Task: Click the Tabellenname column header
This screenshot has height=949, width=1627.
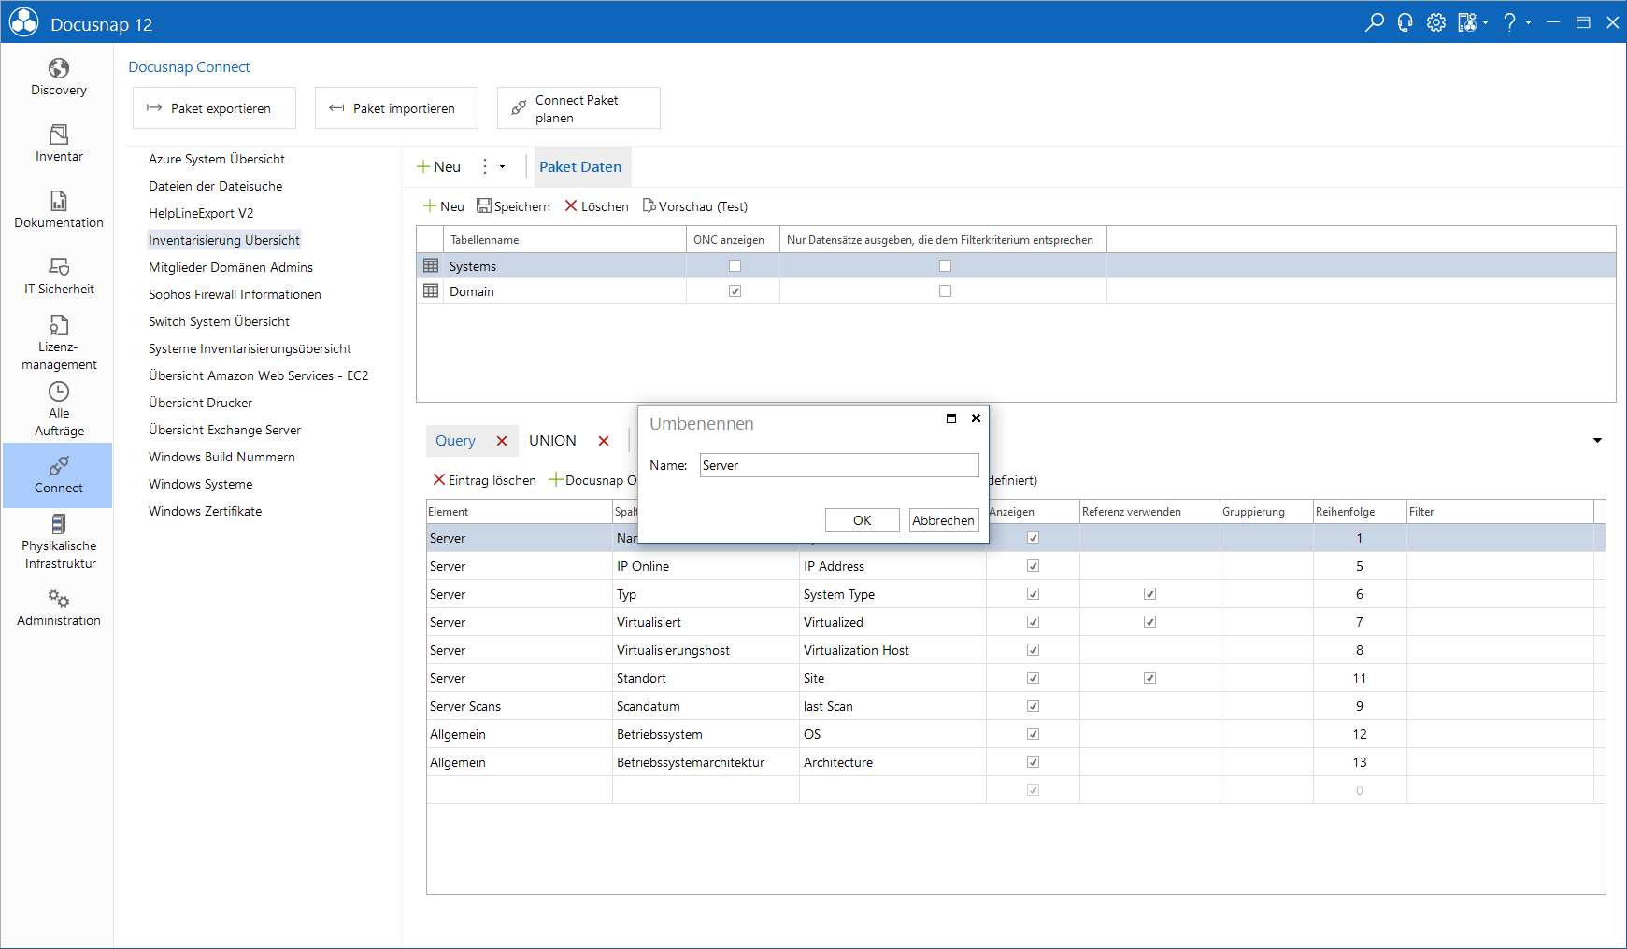Action: 564,240
